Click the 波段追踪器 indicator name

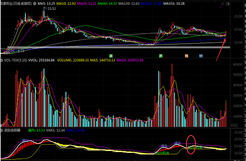tap(12, 130)
